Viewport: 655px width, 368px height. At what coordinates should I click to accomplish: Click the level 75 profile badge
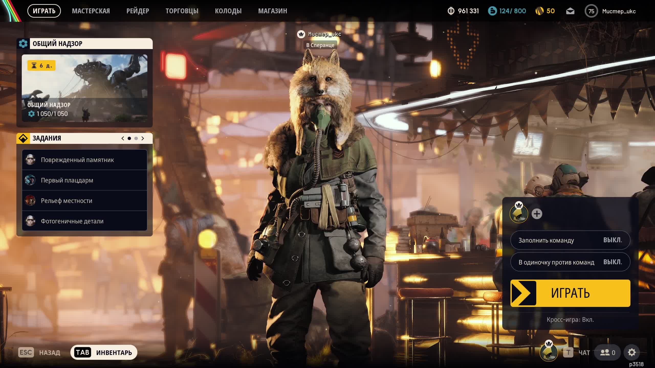[x=591, y=11]
